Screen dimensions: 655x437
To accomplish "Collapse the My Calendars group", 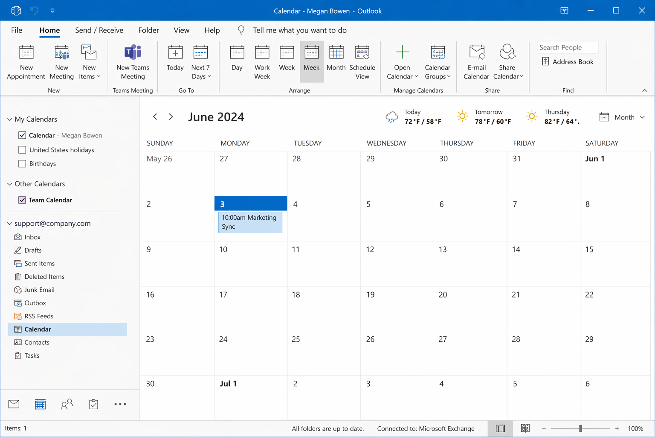I will tap(9, 119).
